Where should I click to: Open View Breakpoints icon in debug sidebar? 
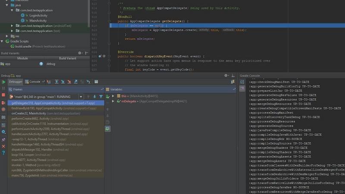tap(3, 103)
